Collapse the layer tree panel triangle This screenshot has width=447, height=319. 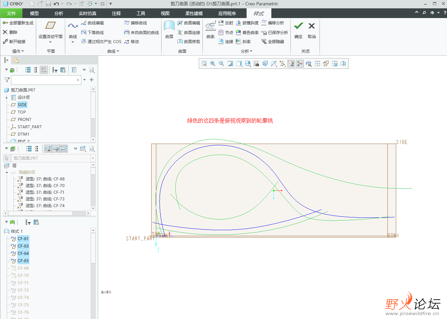pos(6,149)
